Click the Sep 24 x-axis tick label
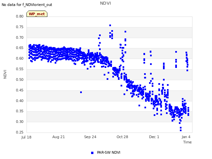The image size is (212, 159). tap(90, 137)
